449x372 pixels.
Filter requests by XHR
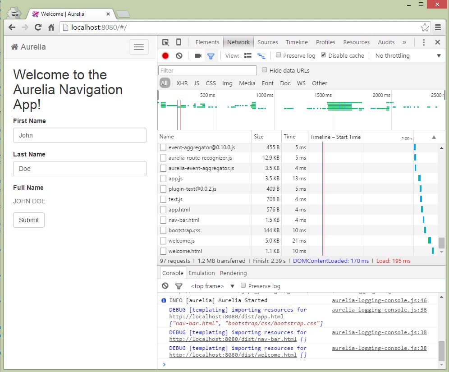pos(182,83)
